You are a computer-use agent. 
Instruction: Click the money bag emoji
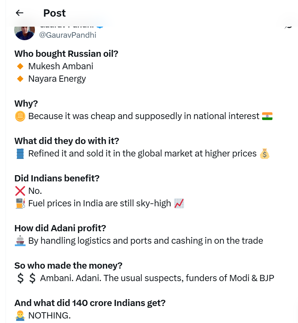click(x=265, y=153)
